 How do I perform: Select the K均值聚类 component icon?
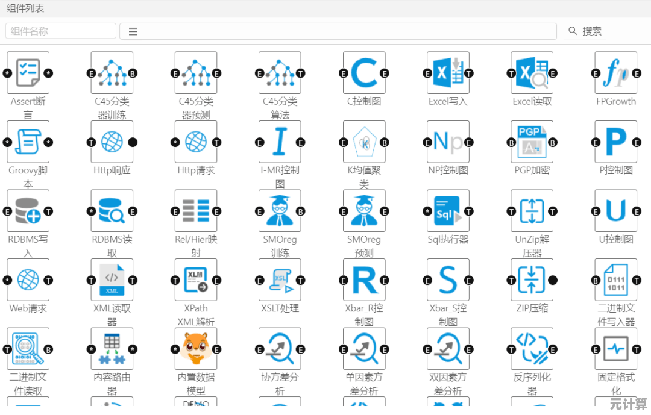point(364,142)
